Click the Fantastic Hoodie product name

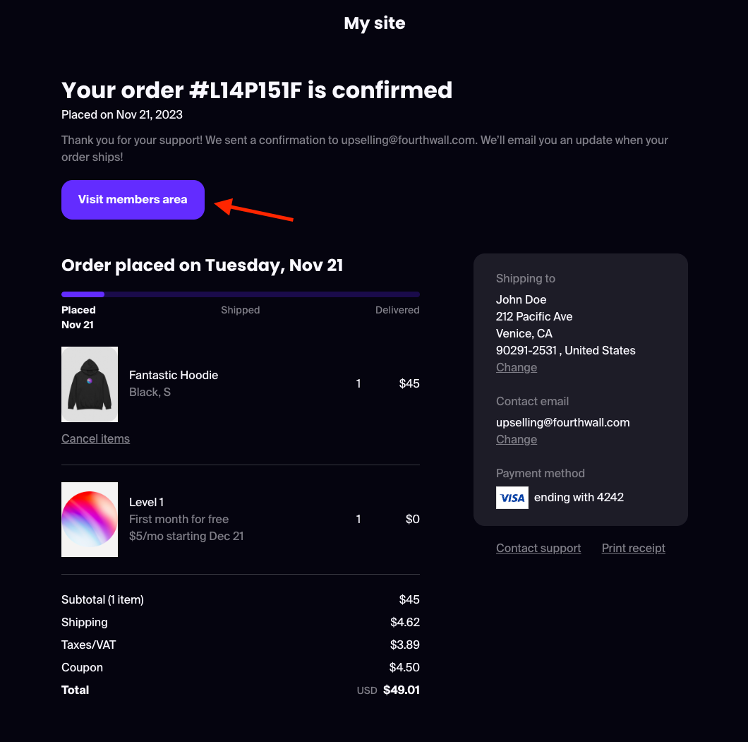(174, 375)
